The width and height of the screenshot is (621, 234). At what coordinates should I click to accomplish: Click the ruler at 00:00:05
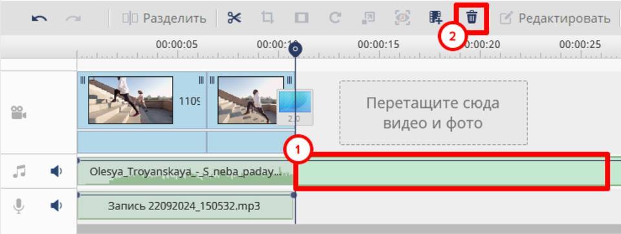coord(177,45)
